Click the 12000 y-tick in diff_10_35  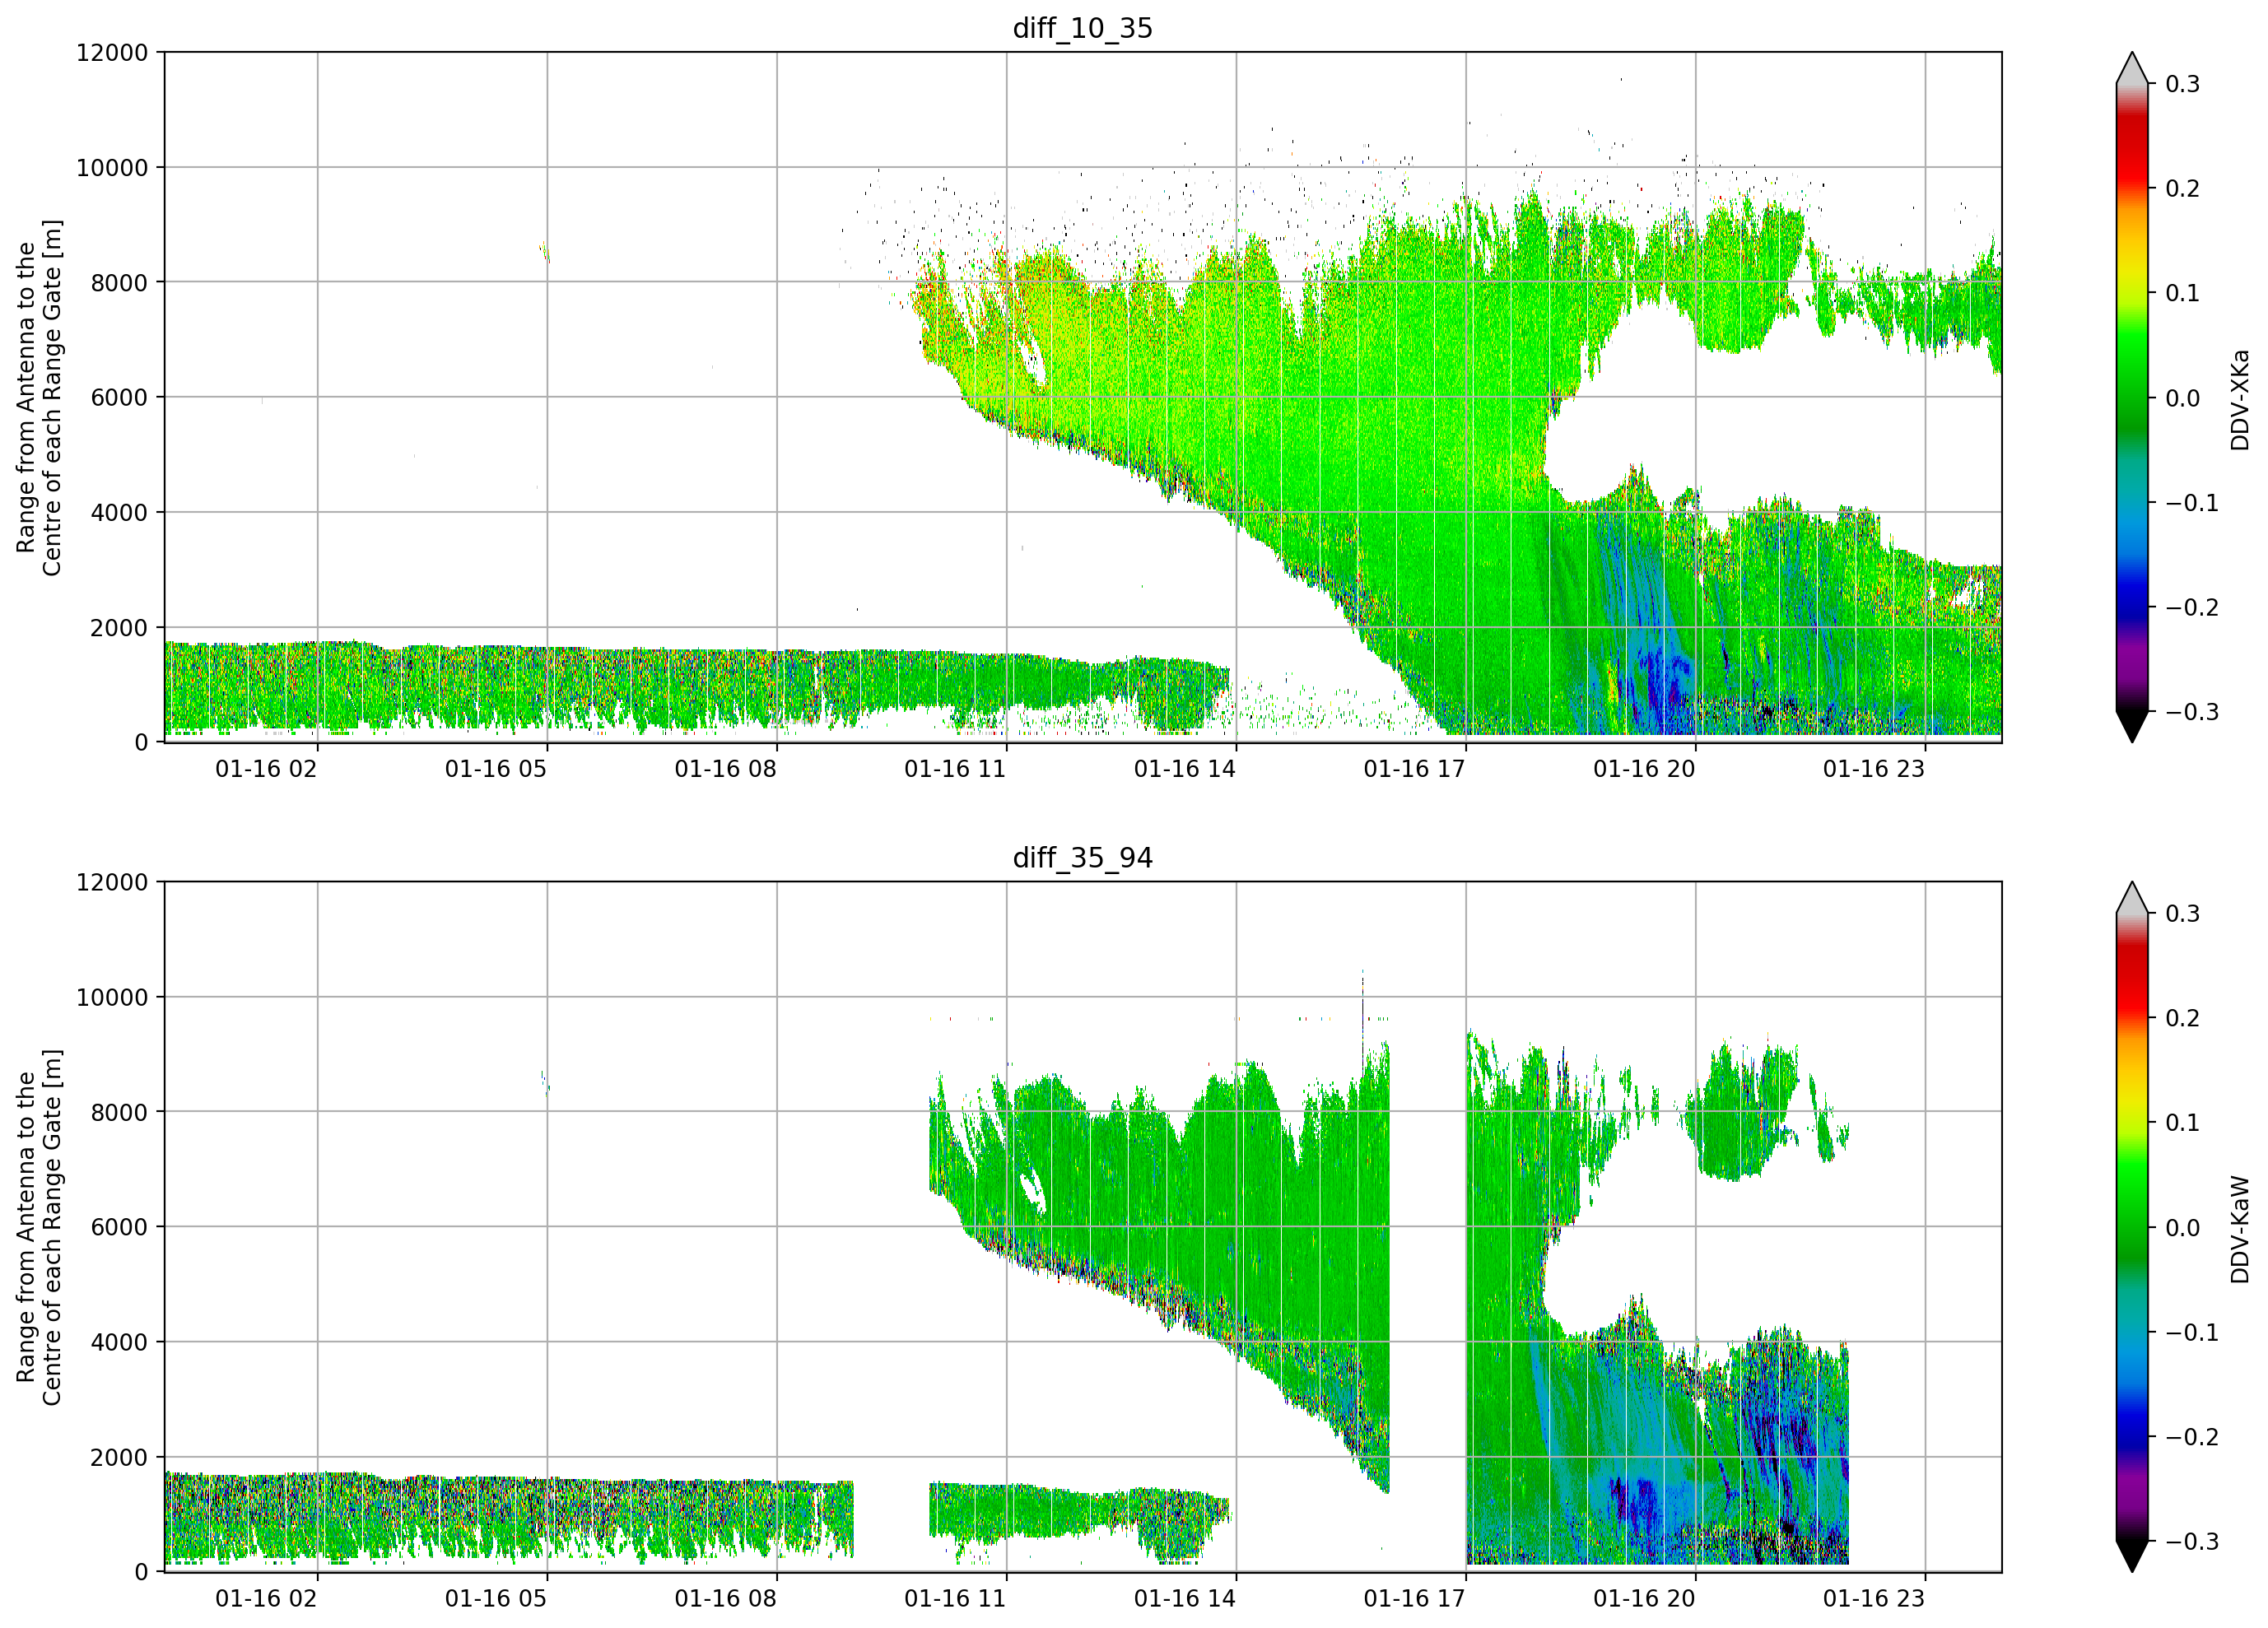112,52
